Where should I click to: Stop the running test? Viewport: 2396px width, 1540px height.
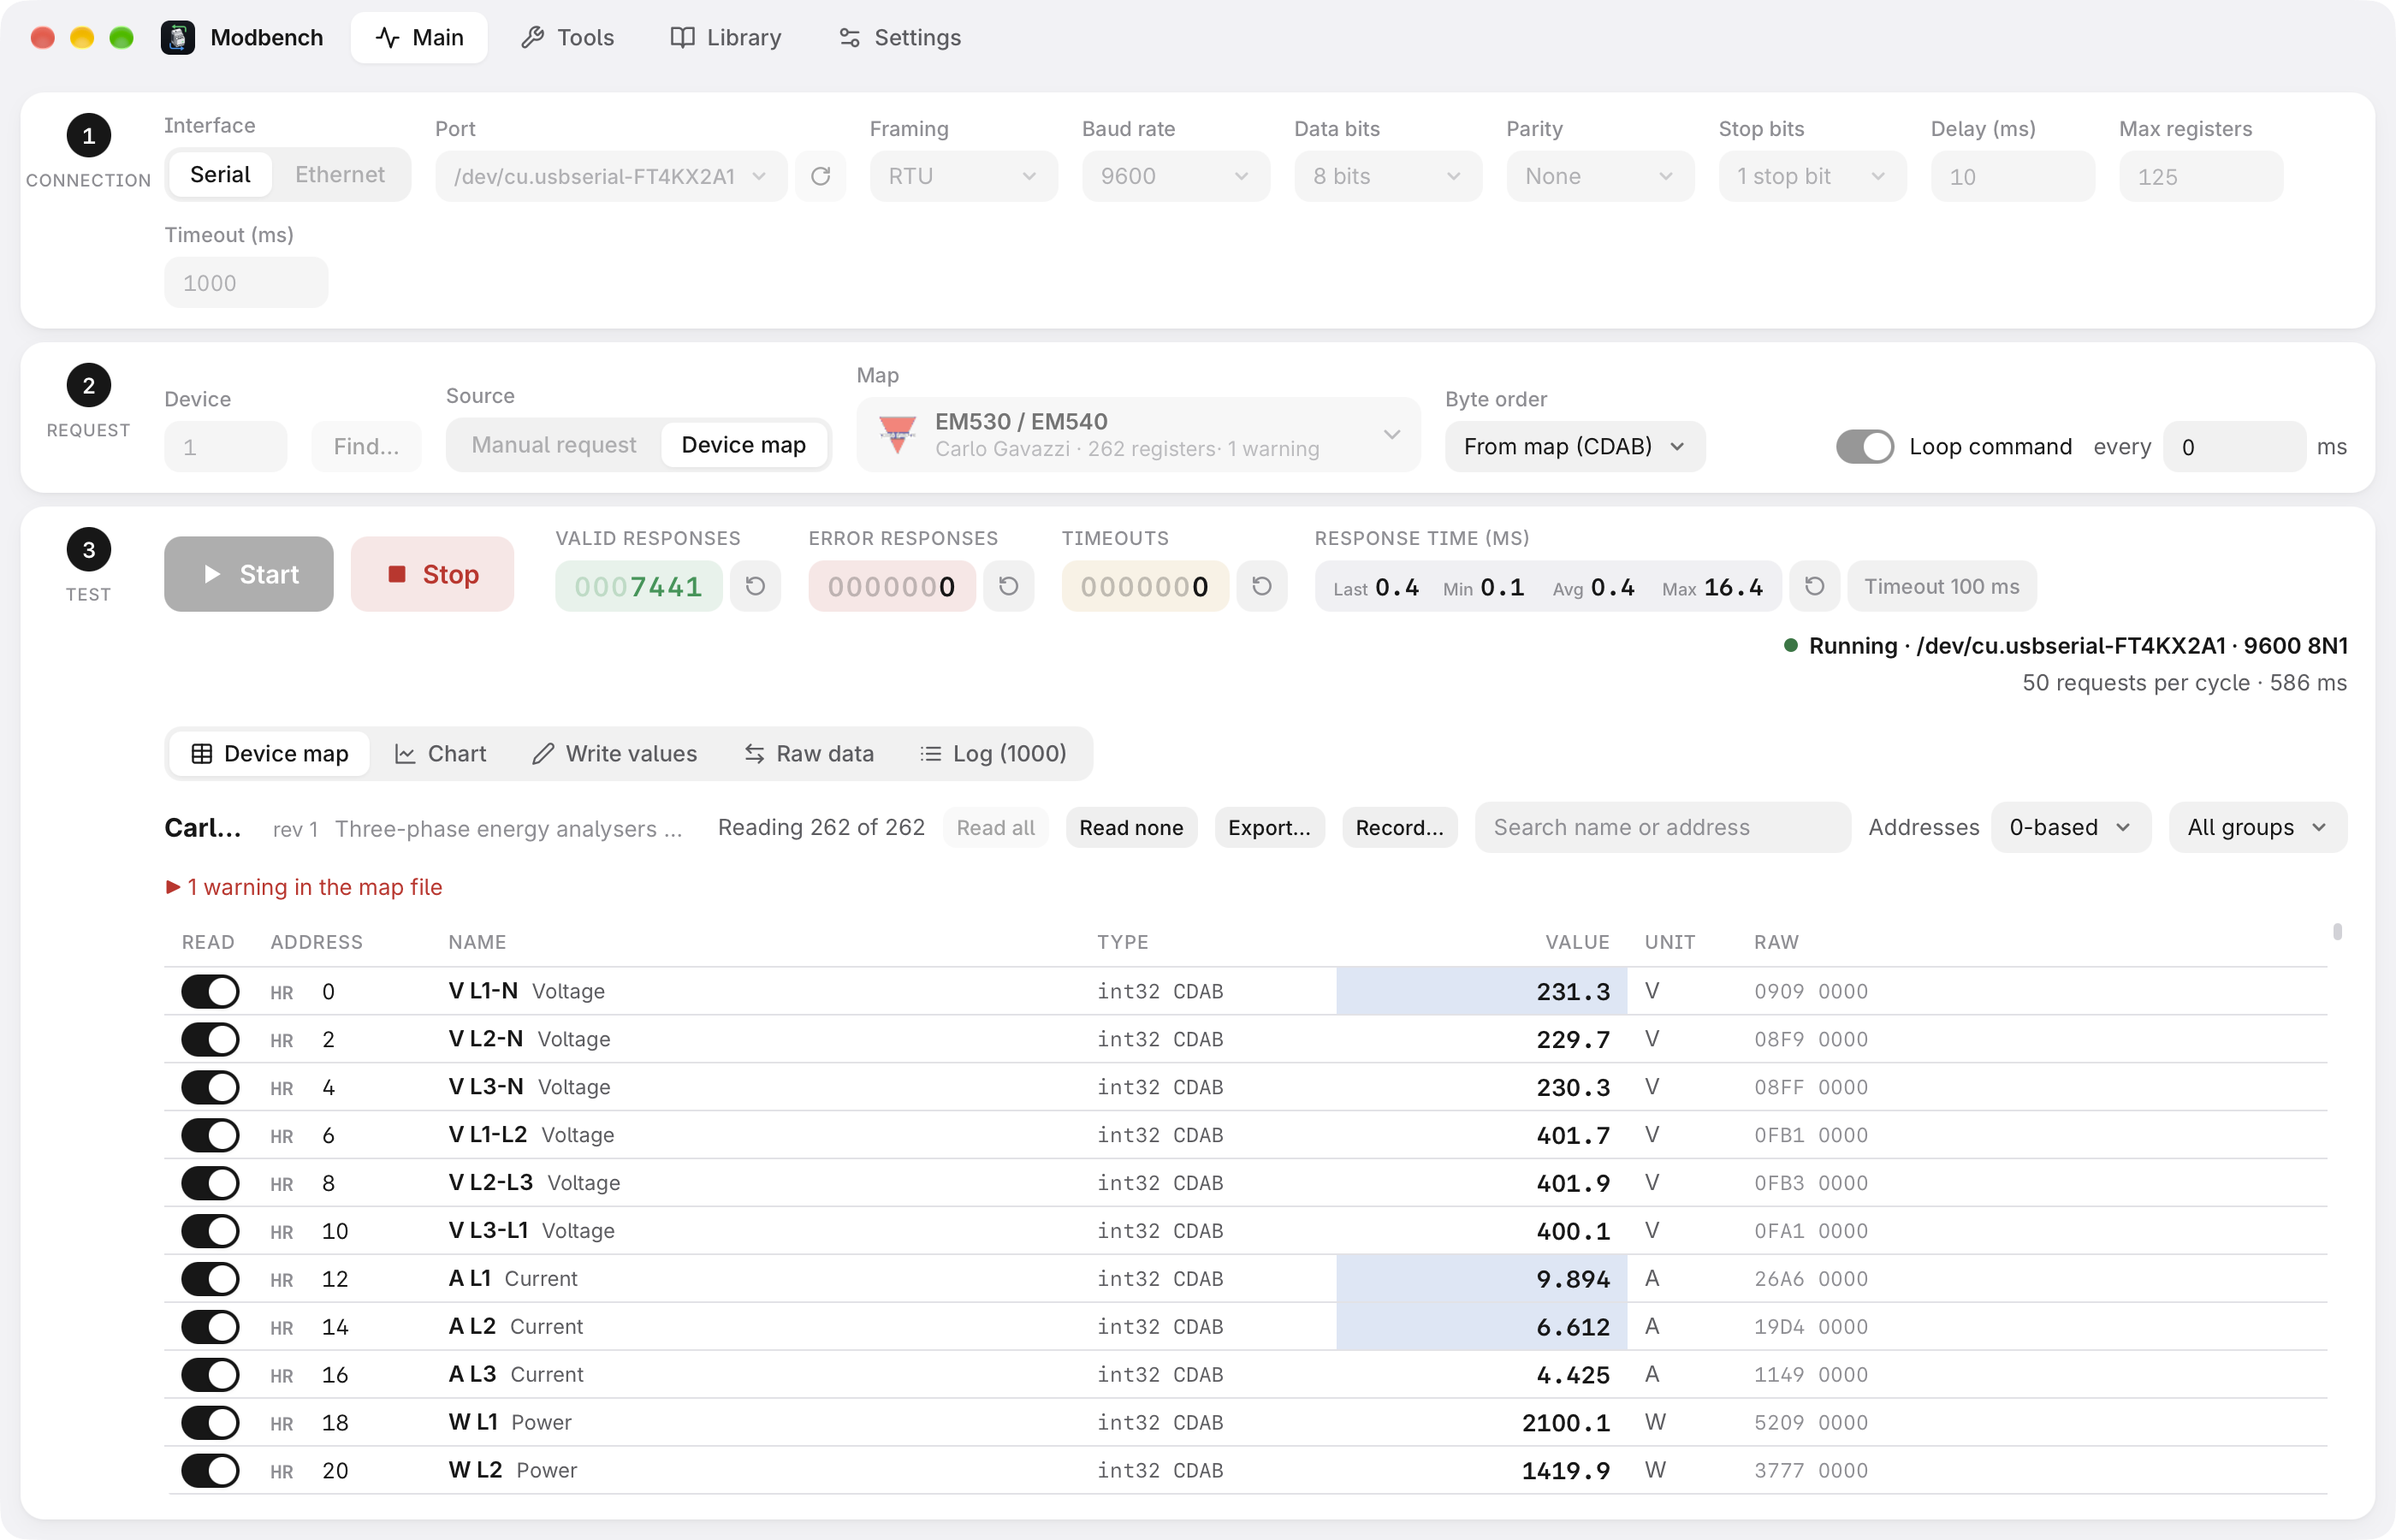(x=432, y=575)
